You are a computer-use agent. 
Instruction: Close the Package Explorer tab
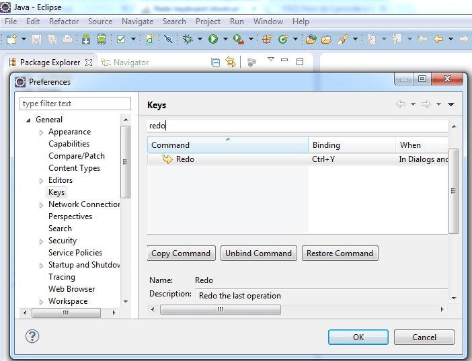(x=89, y=63)
